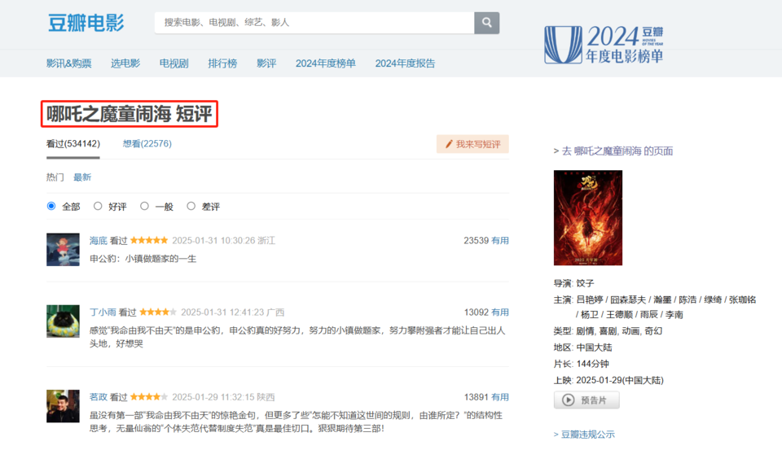The width and height of the screenshot is (782, 450).
Task: Switch to the 看过(534142) tab
Action: coord(73,144)
